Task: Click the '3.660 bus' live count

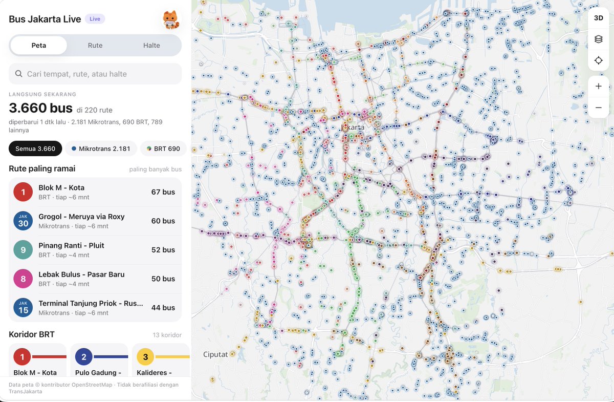Action: click(x=40, y=108)
